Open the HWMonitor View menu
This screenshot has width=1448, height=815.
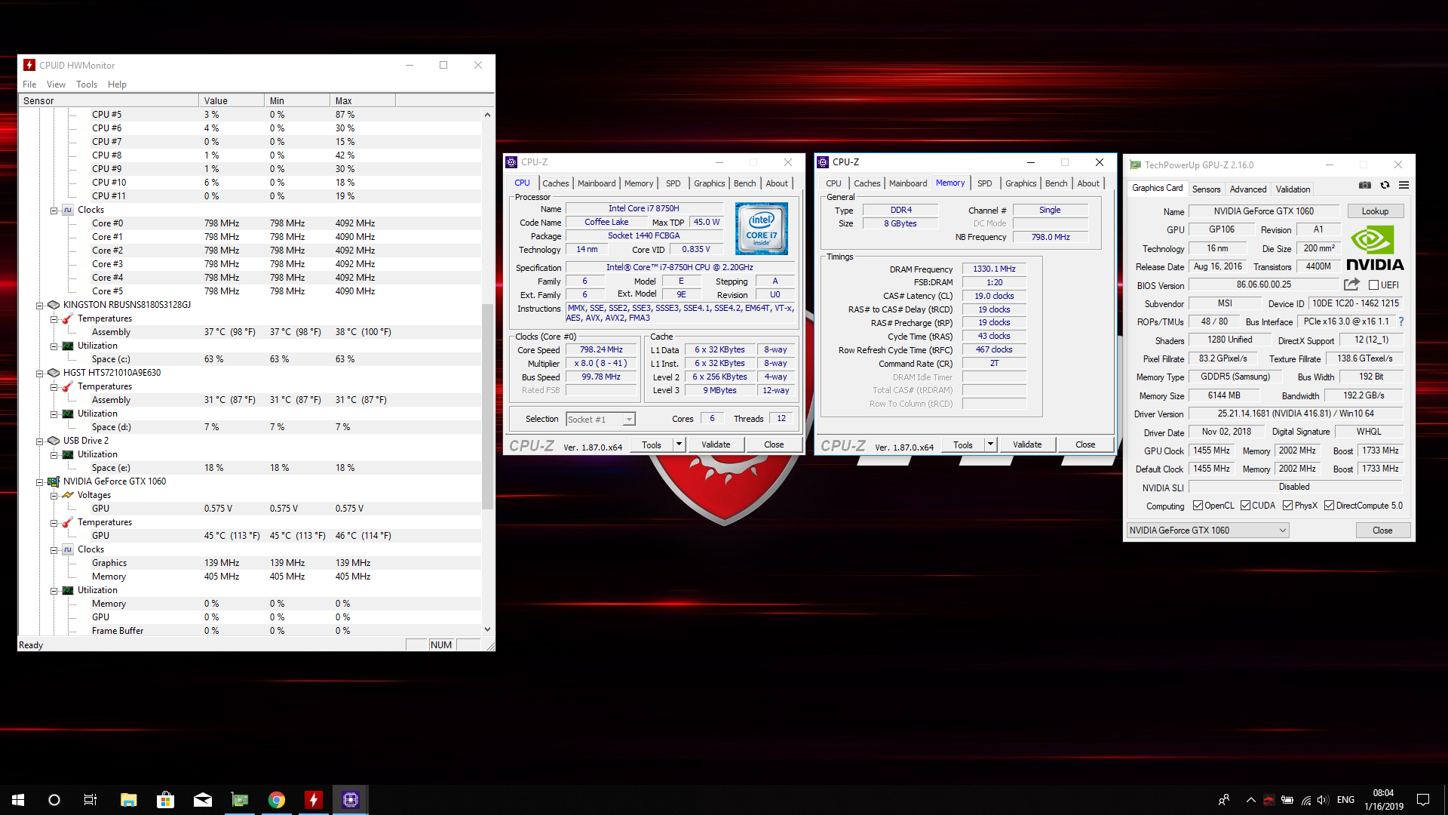56,85
